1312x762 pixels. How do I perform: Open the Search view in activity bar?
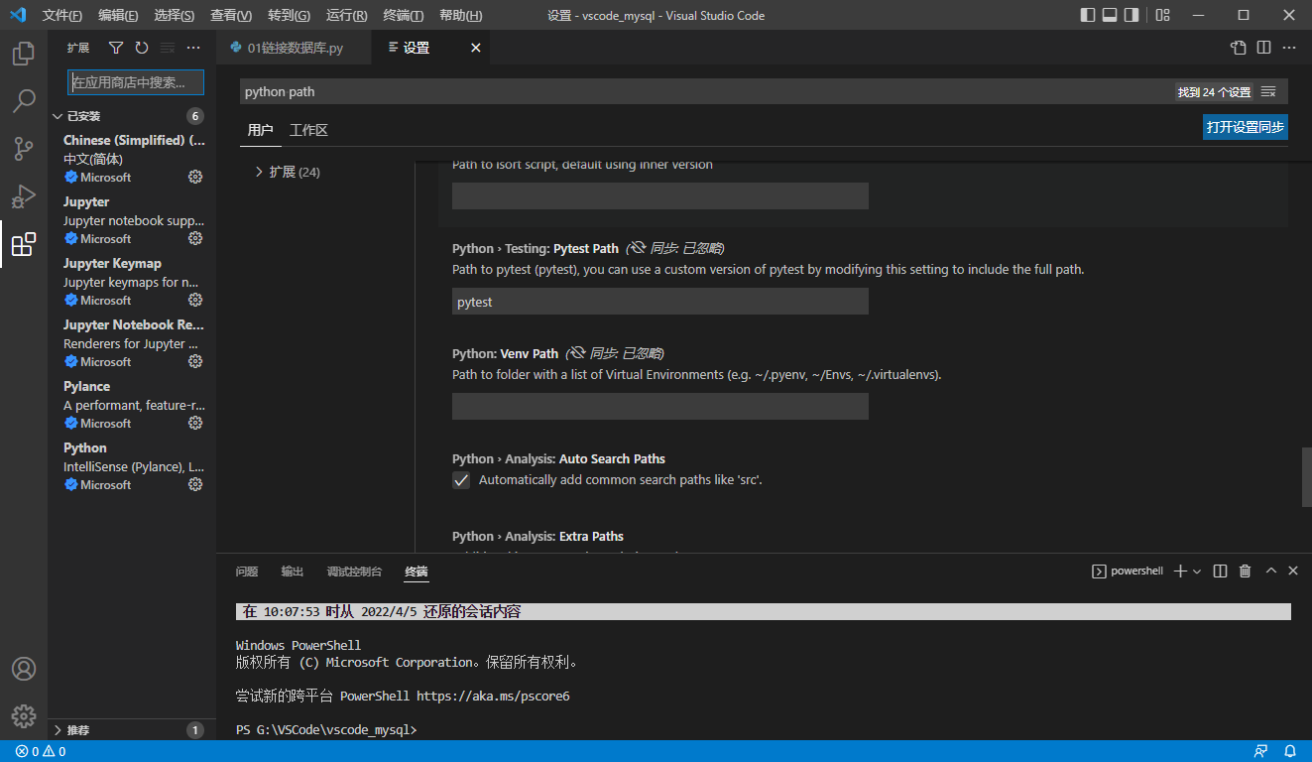click(24, 101)
